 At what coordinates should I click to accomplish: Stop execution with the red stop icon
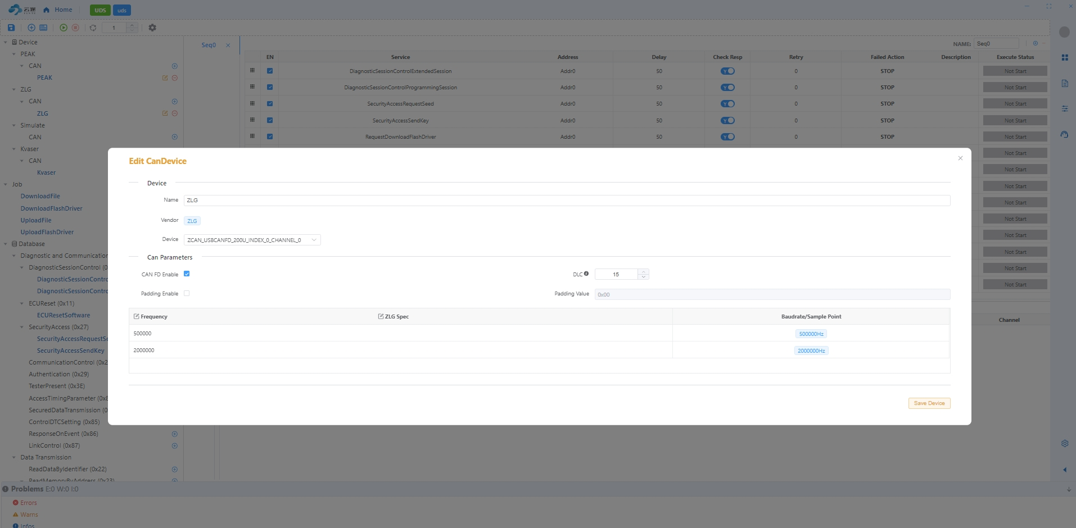75,28
